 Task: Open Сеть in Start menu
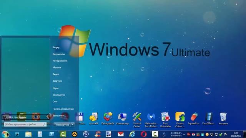[55, 102]
